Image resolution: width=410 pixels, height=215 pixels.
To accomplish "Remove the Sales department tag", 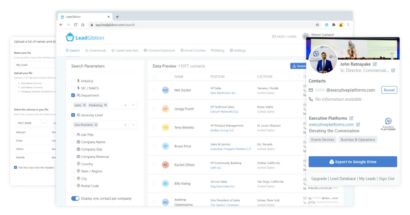I will pyautogui.click(x=84, y=105).
